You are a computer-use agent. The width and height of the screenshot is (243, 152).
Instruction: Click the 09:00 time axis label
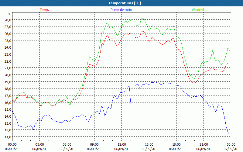(94, 145)
